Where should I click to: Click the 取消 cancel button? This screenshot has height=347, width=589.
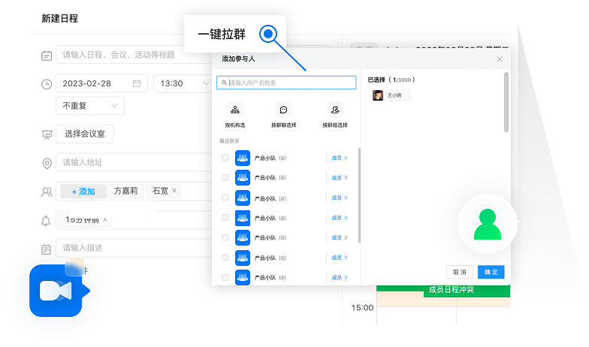tap(458, 272)
